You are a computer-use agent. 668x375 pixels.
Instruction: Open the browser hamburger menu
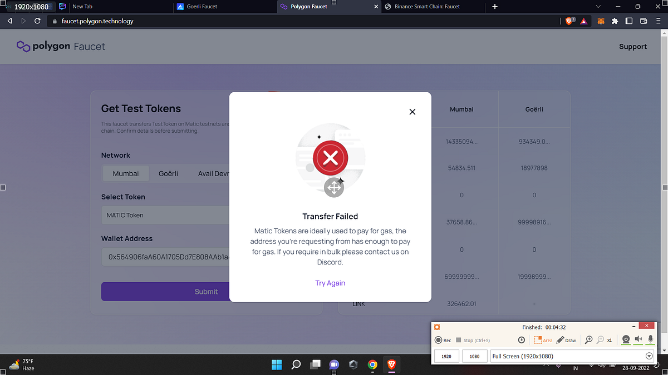(x=659, y=21)
